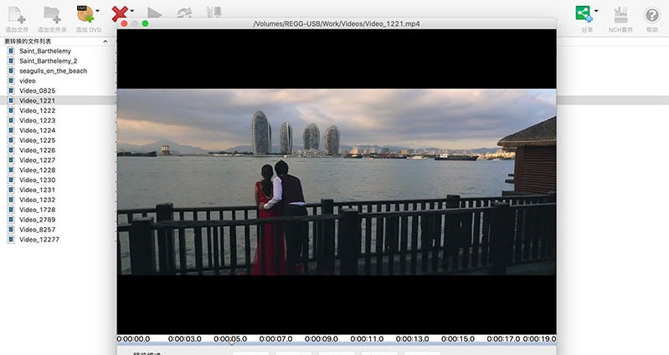Click the 0:00:11.0 mark on timeline
669x355 pixels.
367,339
